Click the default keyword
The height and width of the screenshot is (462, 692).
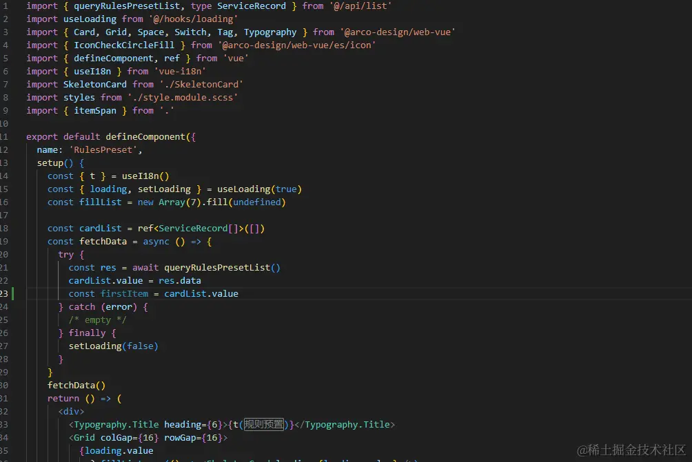[x=81, y=136]
